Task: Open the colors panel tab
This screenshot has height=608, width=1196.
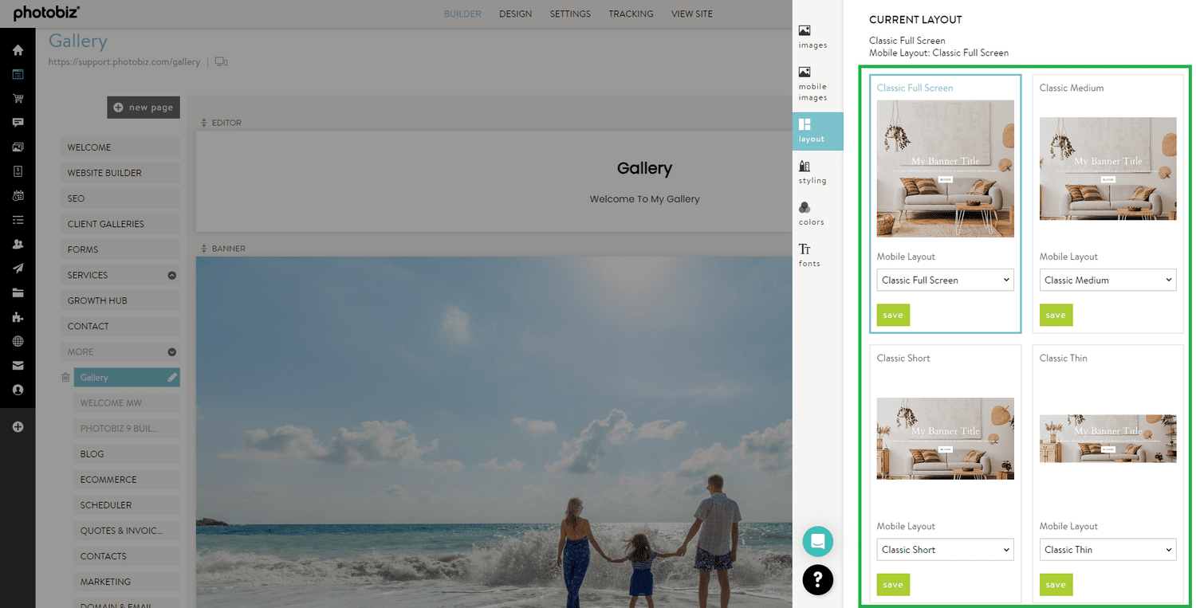Action: tap(811, 214)
